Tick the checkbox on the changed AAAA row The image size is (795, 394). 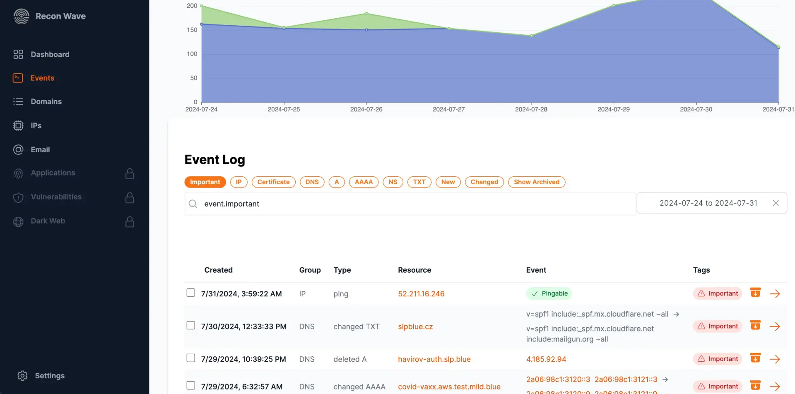coord(191,385)
